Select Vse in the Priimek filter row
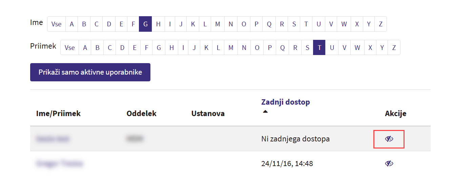454x187 pixels. click(x=69, y=48)
